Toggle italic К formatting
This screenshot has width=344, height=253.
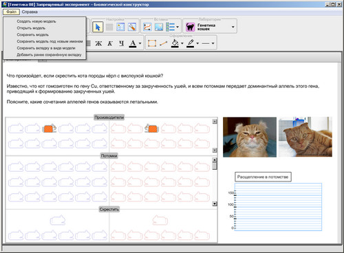pos(110,43)
